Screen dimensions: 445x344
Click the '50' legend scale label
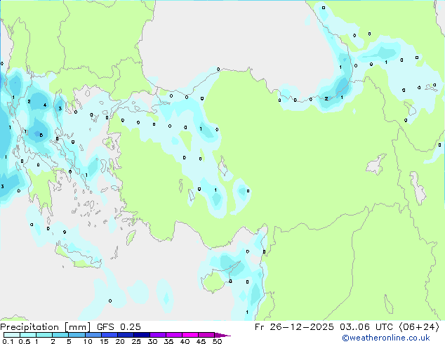coord(217,341)
